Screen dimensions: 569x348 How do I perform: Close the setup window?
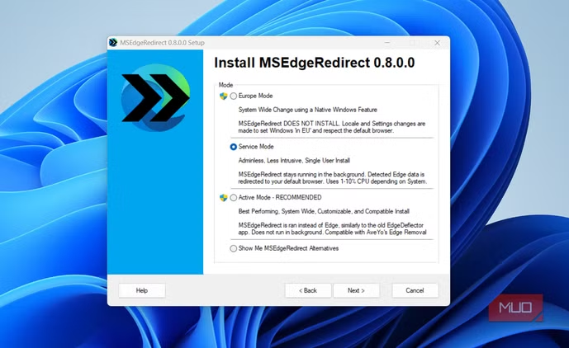click(x=437, y=43)
